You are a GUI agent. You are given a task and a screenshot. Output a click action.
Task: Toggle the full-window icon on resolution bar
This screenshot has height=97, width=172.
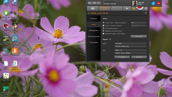click(146, 13)
